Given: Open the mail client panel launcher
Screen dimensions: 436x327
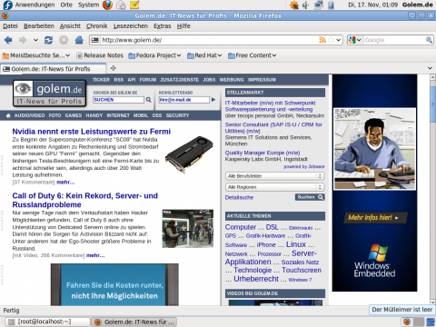Looking at the screenshot, I should tap(121, 5).
